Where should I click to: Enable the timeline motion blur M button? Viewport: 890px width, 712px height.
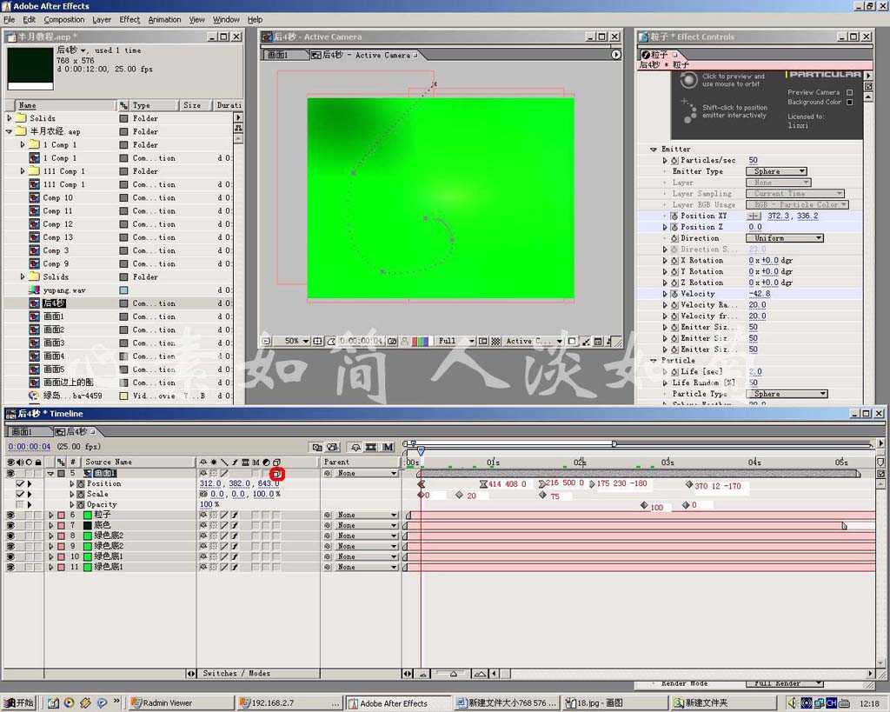[388, 448]
